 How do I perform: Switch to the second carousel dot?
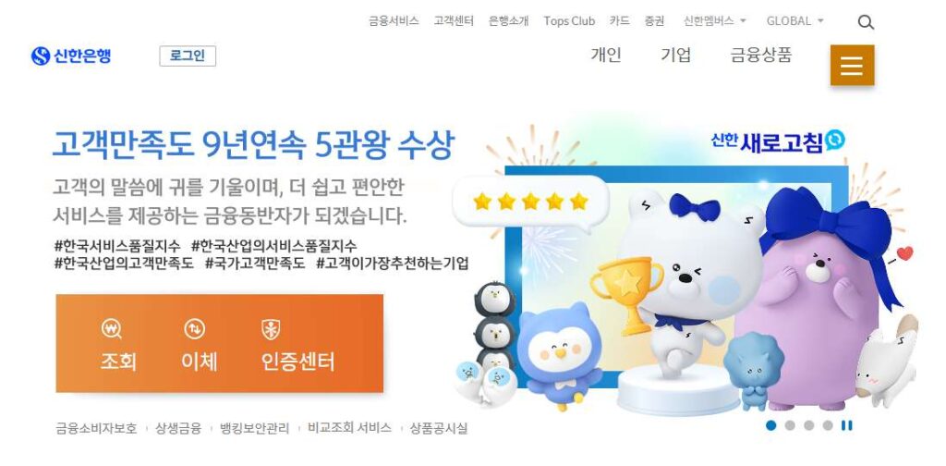coord(790,425)
